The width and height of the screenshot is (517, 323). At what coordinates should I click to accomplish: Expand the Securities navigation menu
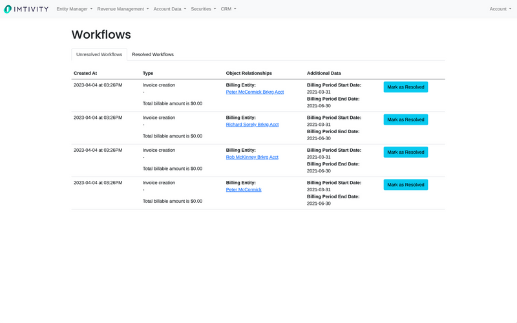[203, 9]
